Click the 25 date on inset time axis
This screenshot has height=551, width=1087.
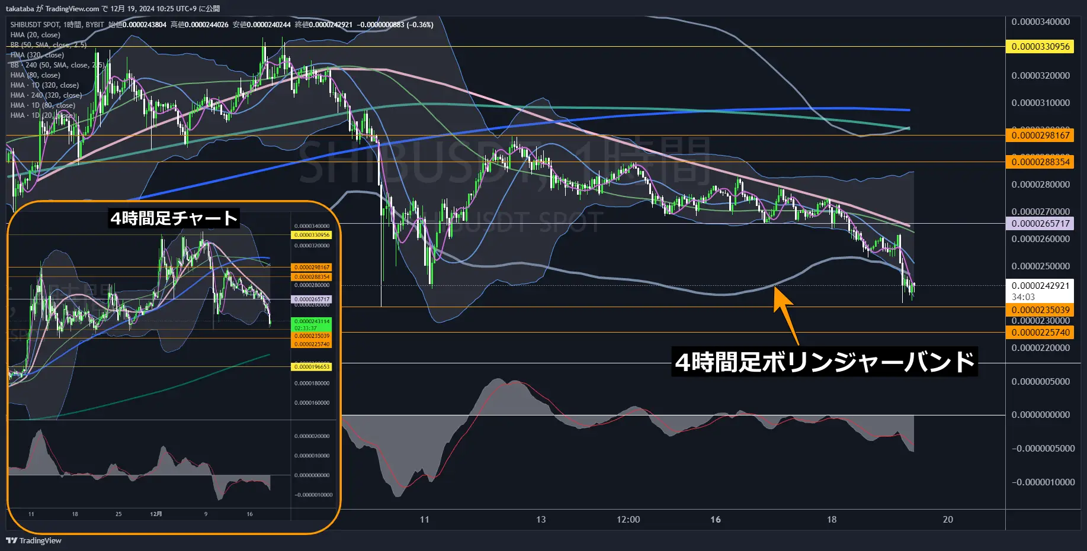pos(118,514)
